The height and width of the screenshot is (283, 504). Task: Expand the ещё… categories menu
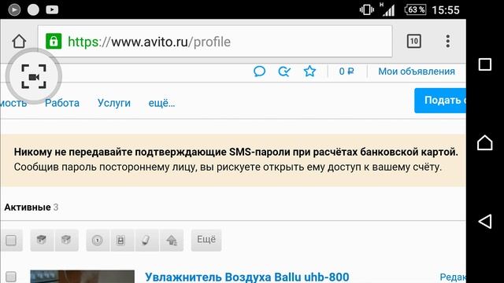(161, 103)
